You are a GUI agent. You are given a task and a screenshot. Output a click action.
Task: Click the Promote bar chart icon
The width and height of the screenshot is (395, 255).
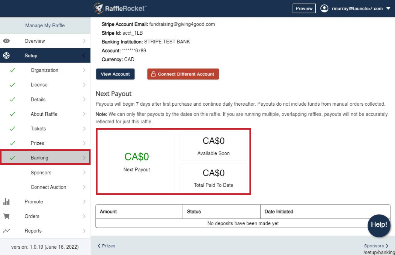(x=6, y=202)
